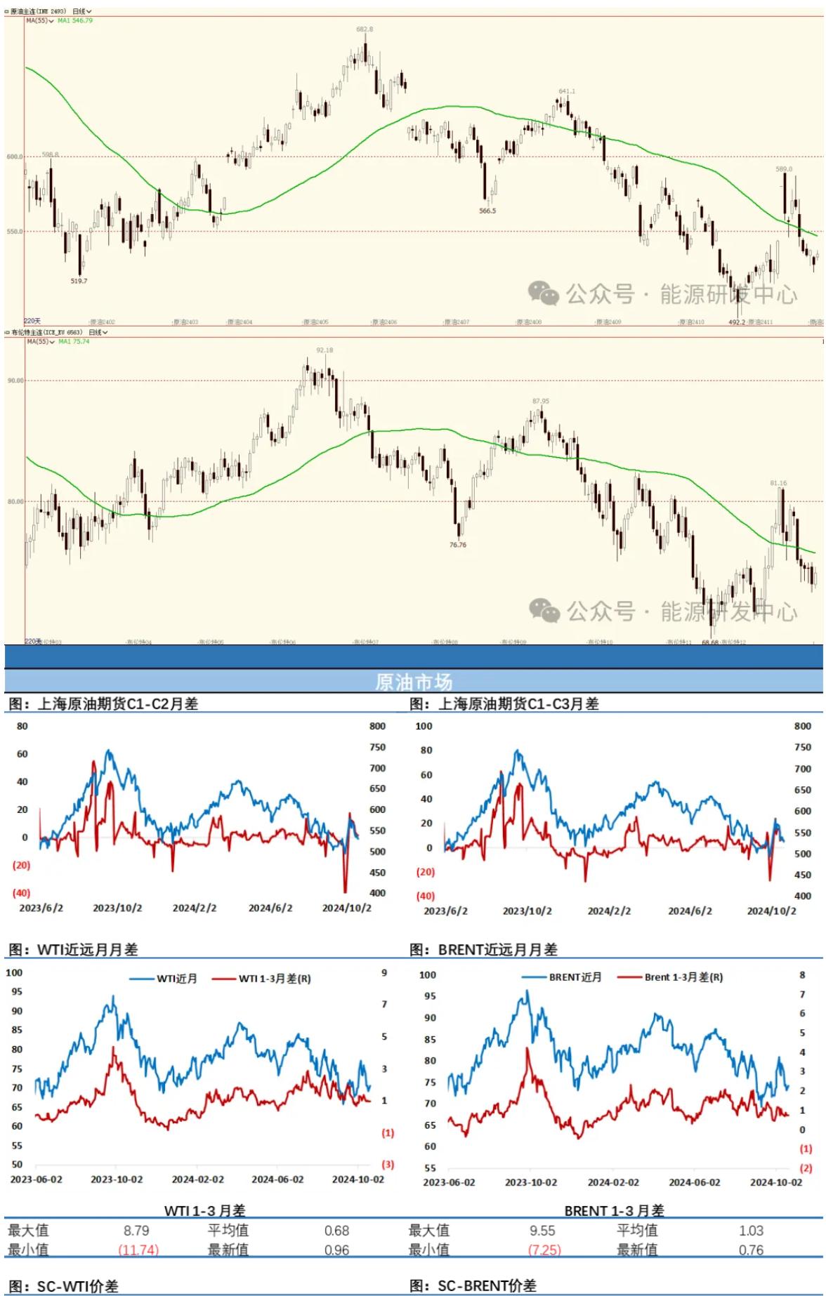The width and height of the screenshot is (826, 1296).
Task: Open 日线 period dropdown on 原油主连 chart
Action: [82, 11]
